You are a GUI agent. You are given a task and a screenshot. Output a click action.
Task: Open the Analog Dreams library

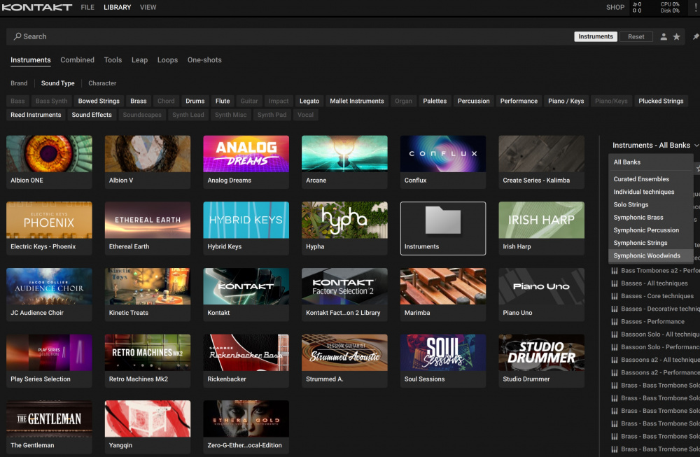(246, 162)
